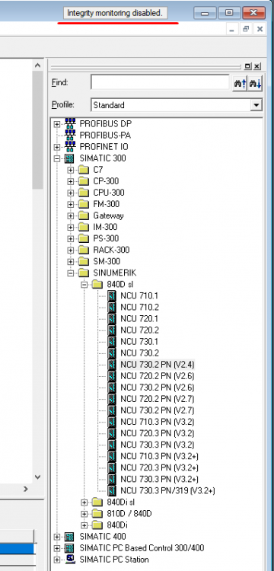Viewport: 274px width, 571px height.
Task: Click the CPU-300 folder icon
Action: 84,193
